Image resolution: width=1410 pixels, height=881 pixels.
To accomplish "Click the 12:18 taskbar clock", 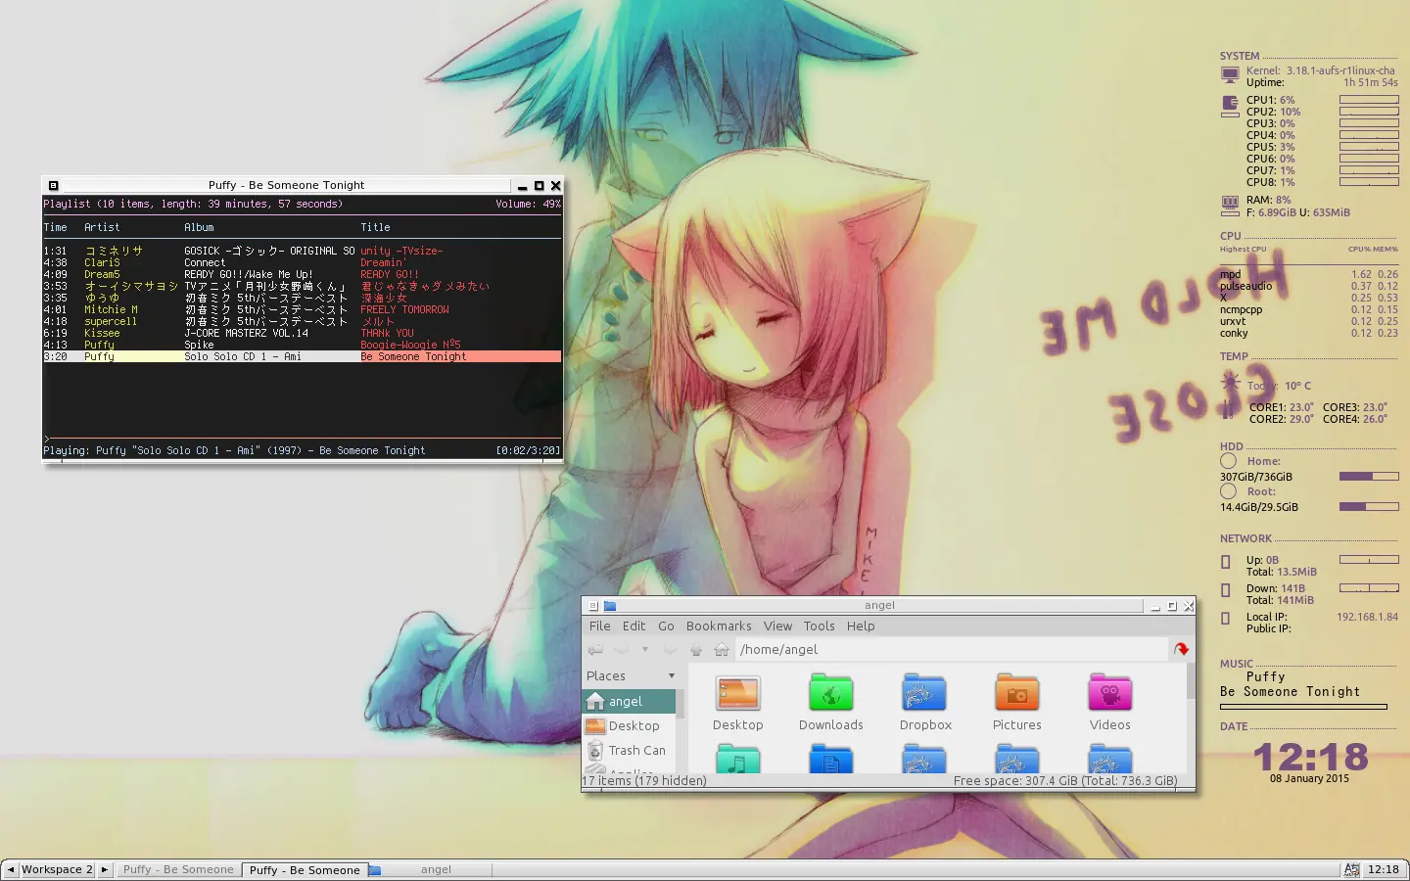I will click(1383, 869).
